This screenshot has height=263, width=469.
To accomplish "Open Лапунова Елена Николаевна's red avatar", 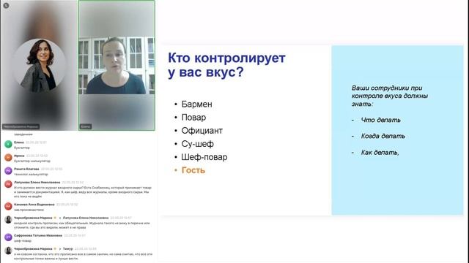I will (8, 184).
